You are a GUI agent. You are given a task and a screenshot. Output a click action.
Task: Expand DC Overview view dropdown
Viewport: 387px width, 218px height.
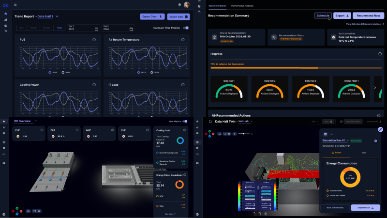tap(36, 121)
